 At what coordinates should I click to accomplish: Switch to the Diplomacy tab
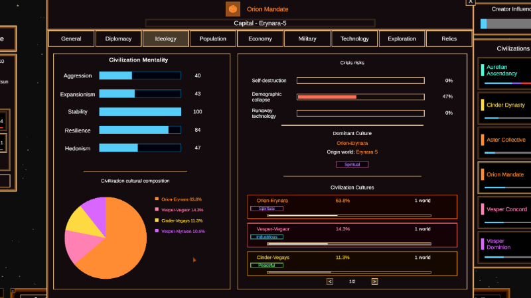118,39
